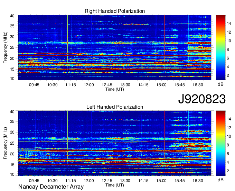Select the Right Handed plot's Frequency (MHz) axis label
The height and width of the screenshot is (191, 235).
click(x=5, y=47)
